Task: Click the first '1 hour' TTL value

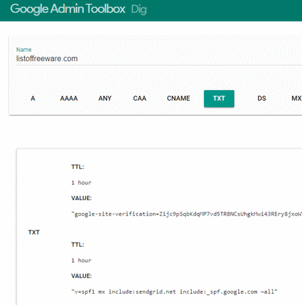Action: pos(81,183)
